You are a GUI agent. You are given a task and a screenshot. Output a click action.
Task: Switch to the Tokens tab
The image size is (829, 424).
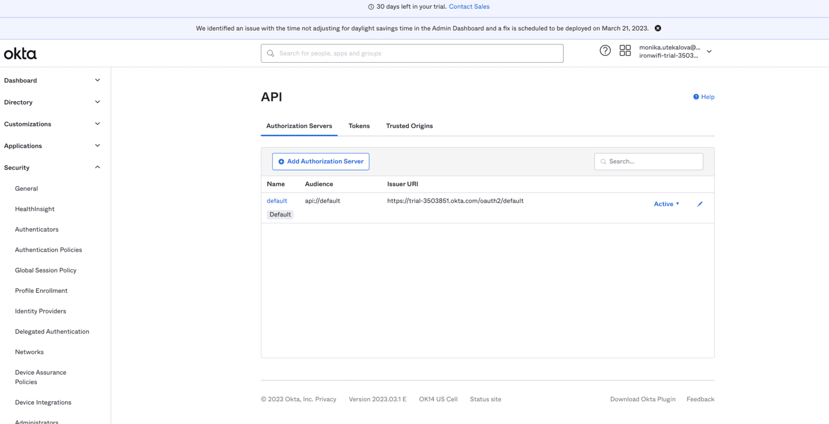(x=359, y=126)
